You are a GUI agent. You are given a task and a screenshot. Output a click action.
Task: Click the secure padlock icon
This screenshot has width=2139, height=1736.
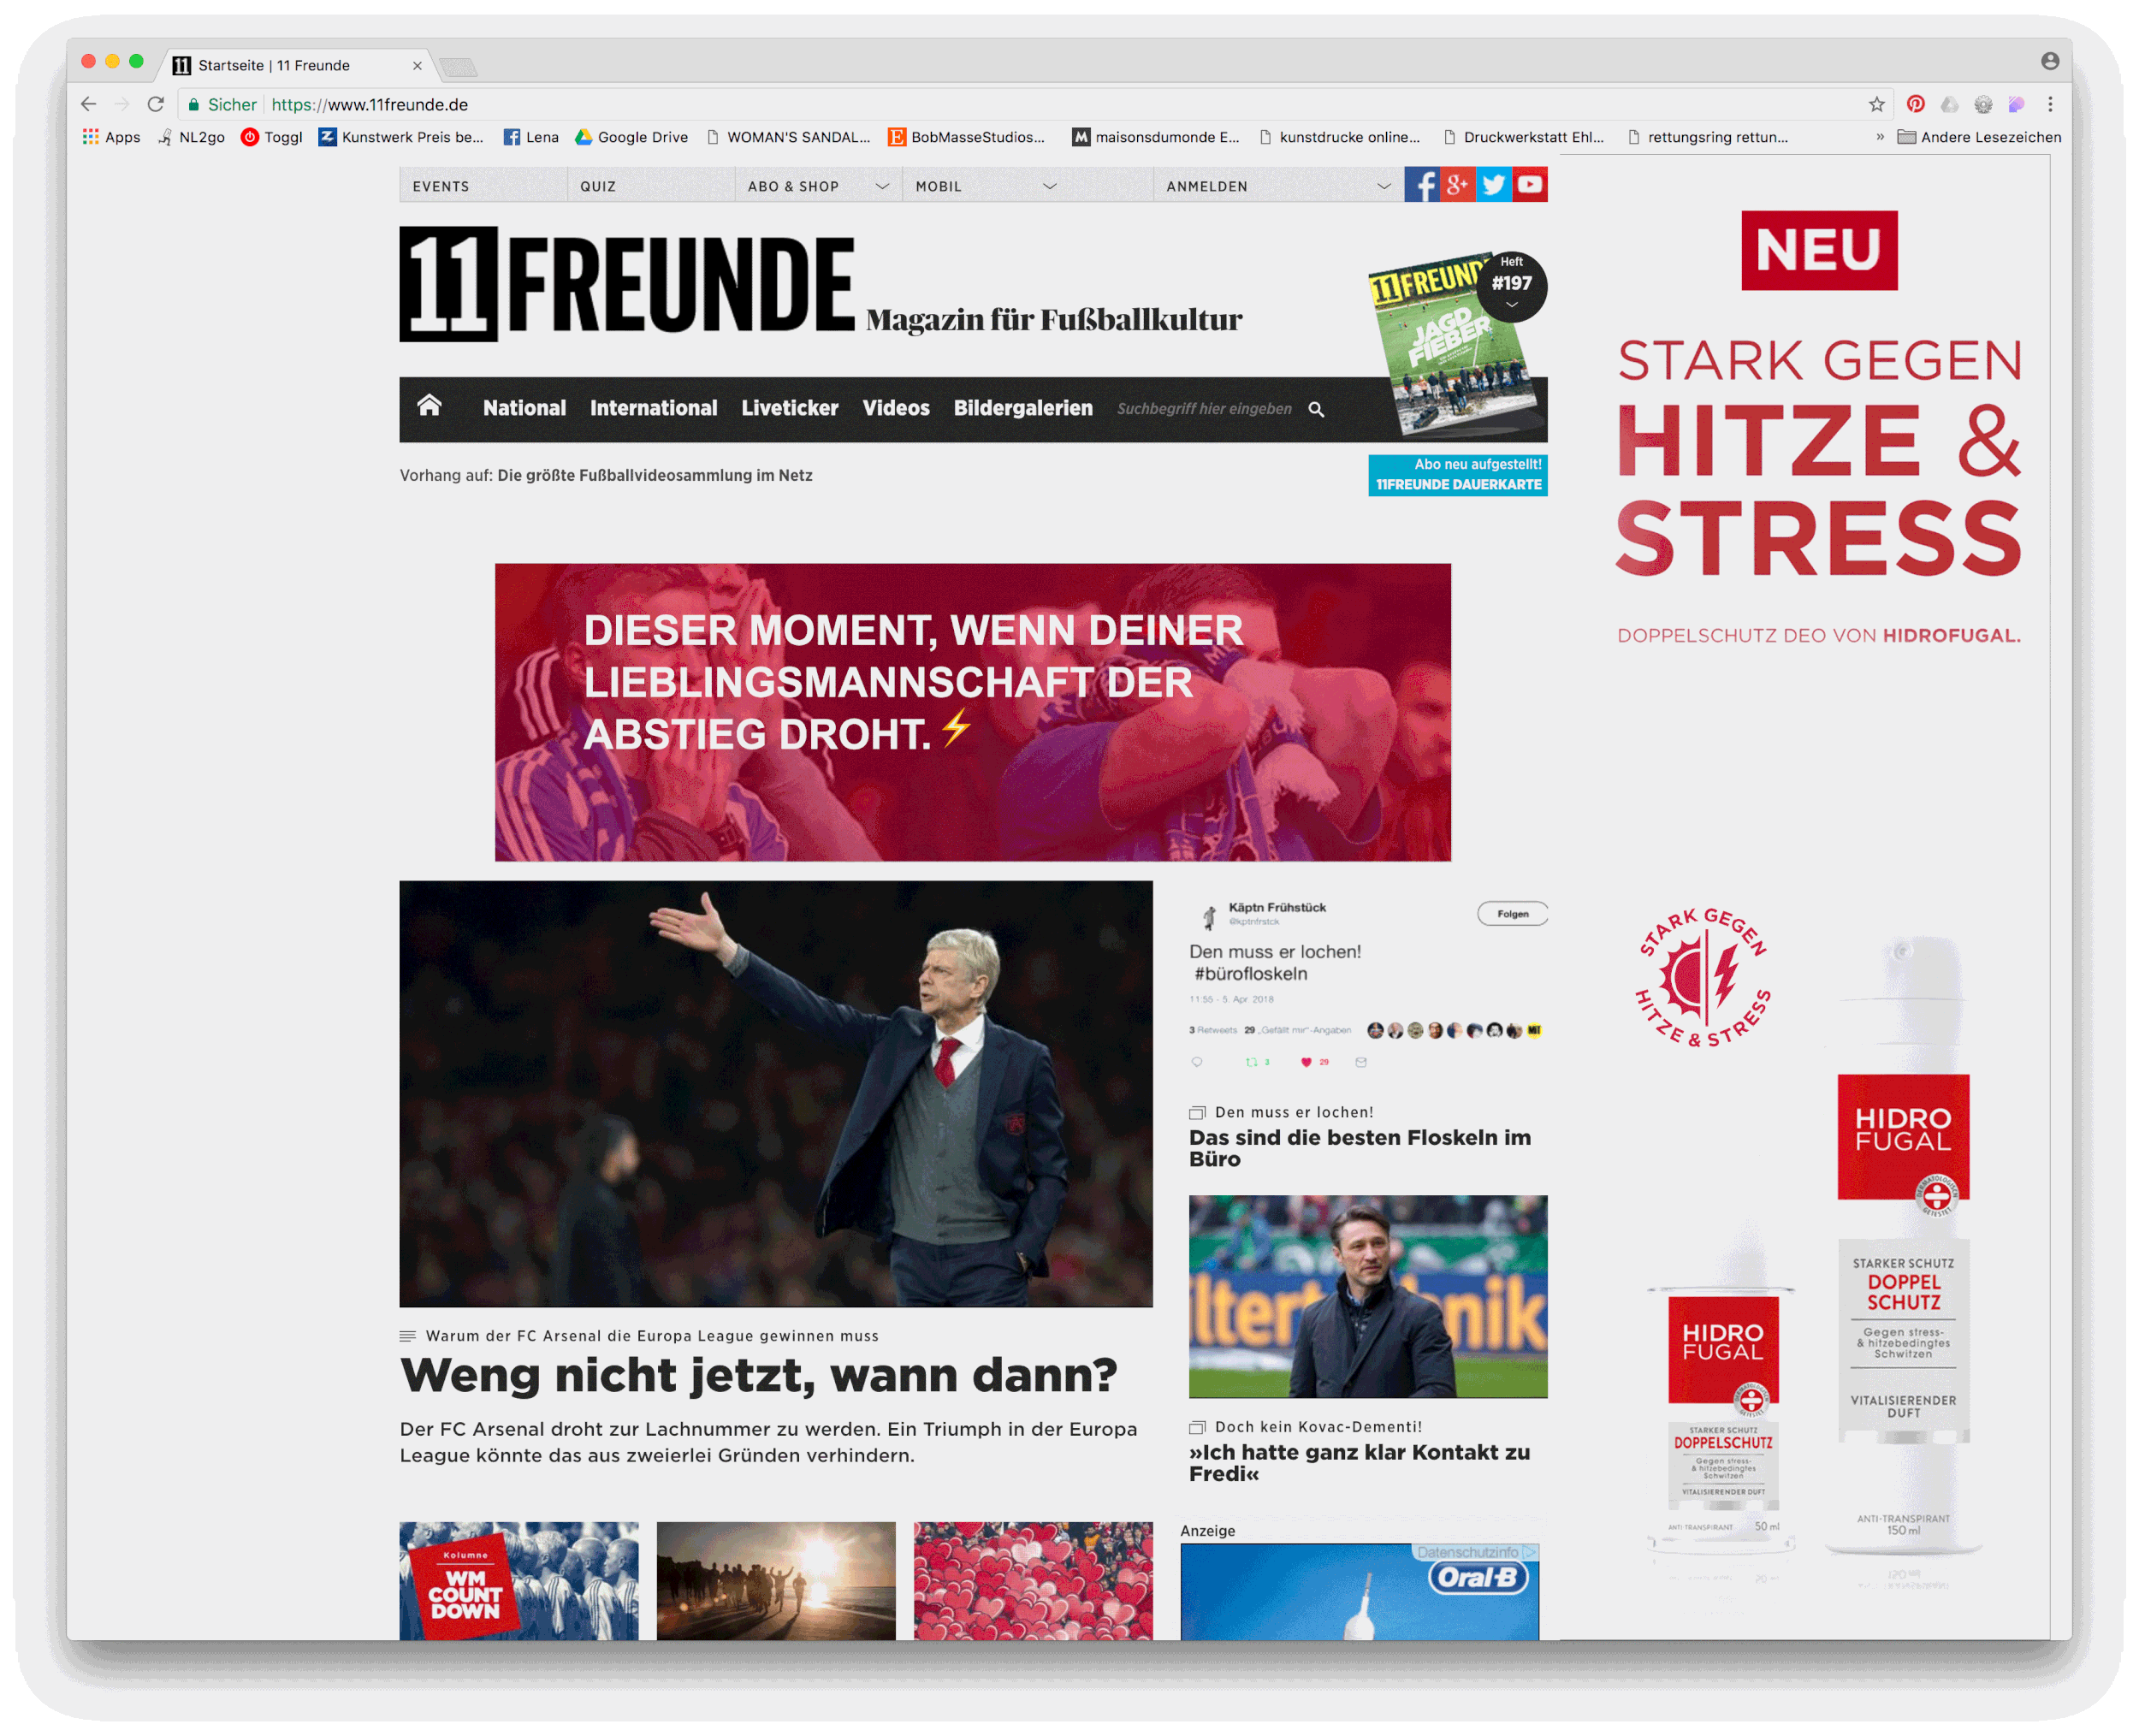194,104
